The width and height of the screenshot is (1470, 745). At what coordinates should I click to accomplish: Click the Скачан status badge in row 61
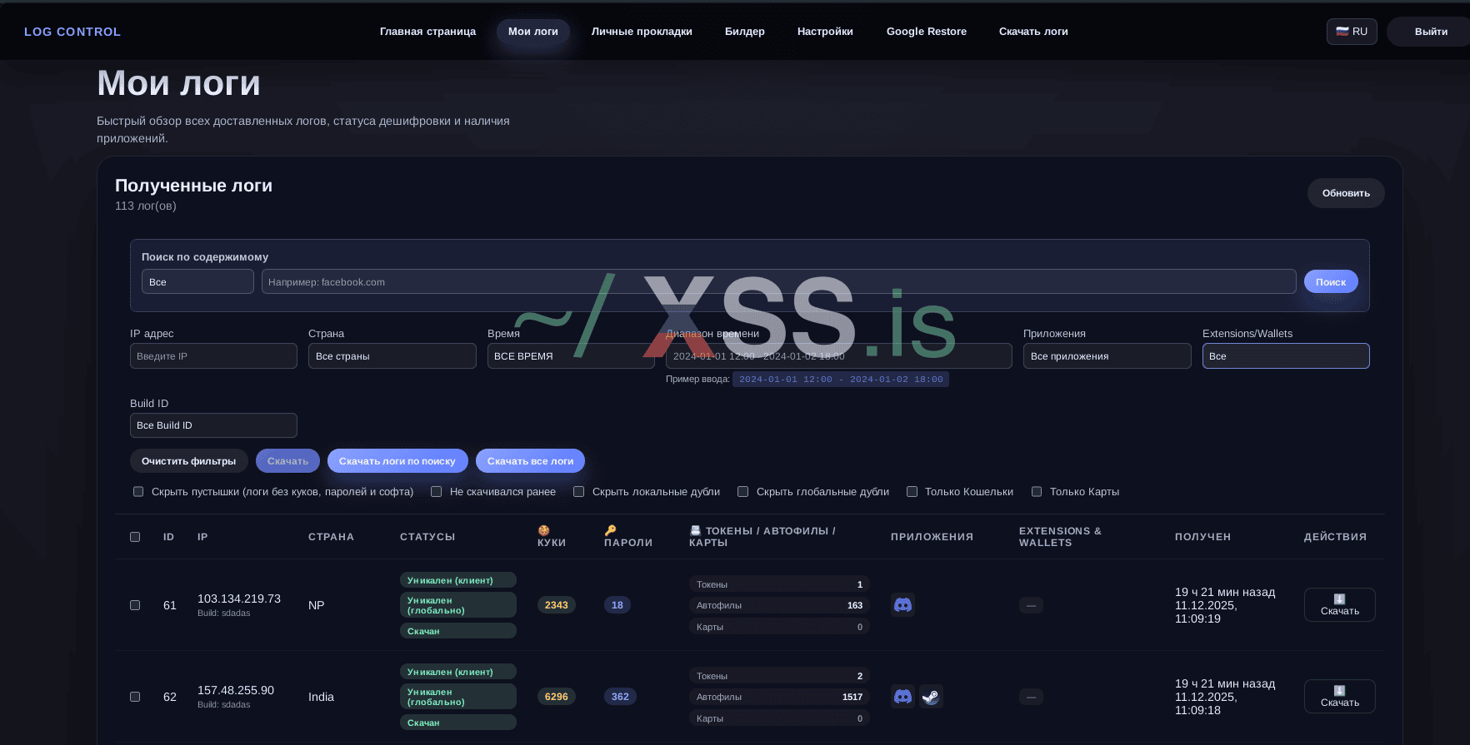(x=458, y=631)
